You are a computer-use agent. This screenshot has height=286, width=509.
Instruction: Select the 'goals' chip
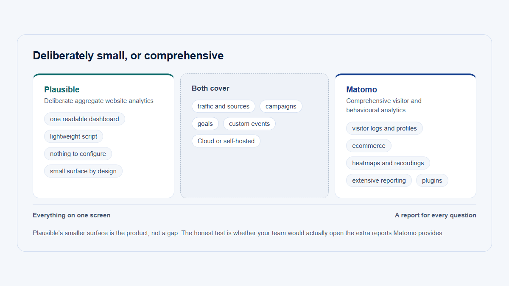coord(205,124)
